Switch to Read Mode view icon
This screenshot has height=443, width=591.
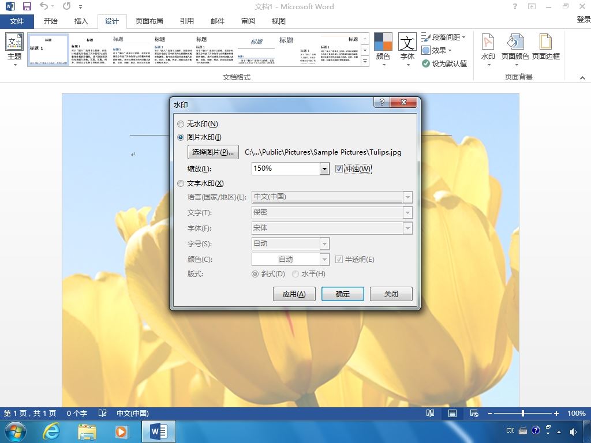tap(430, 413)
